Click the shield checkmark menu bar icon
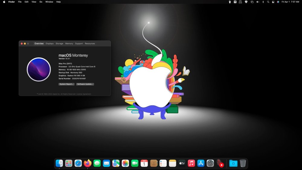This screenshot has width=302, height=170. point(246,2)
